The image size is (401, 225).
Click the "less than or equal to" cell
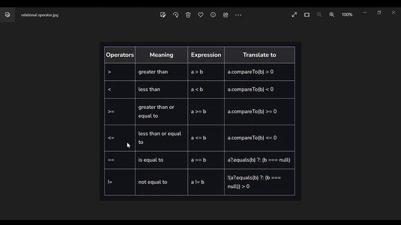pos(162,137)
